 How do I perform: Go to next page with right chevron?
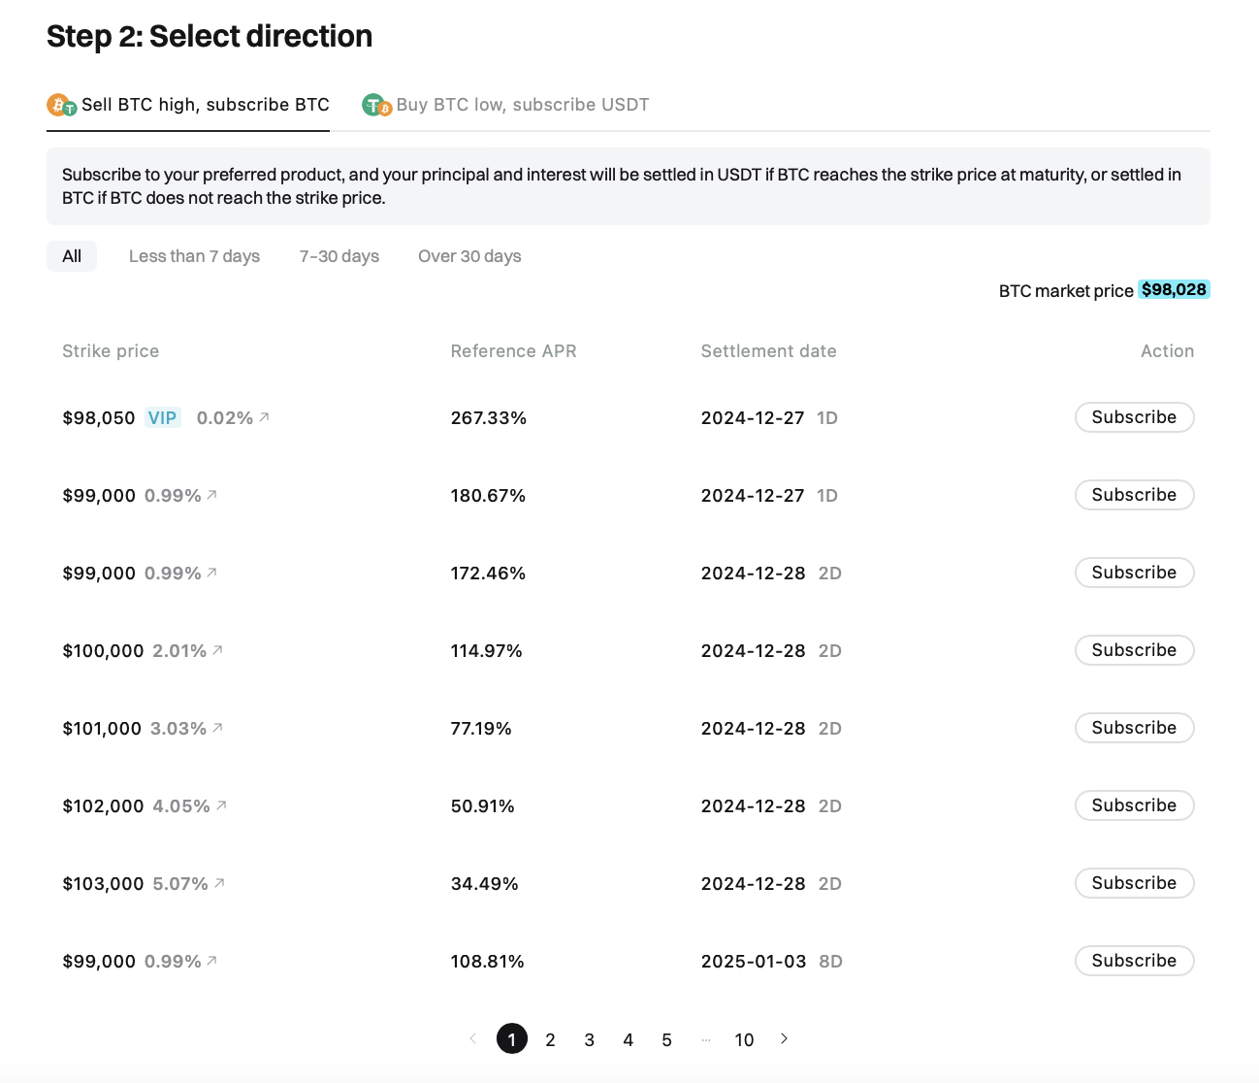click(784, 1038)
